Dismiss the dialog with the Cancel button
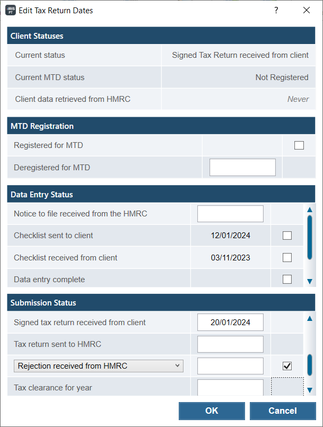This screenshot has width=323, height=427. pyautogui.click(x=283, y=411)
